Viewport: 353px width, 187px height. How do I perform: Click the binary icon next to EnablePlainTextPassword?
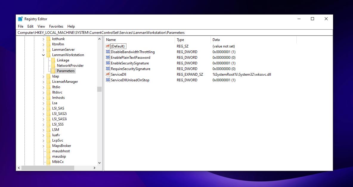(108, 58)
